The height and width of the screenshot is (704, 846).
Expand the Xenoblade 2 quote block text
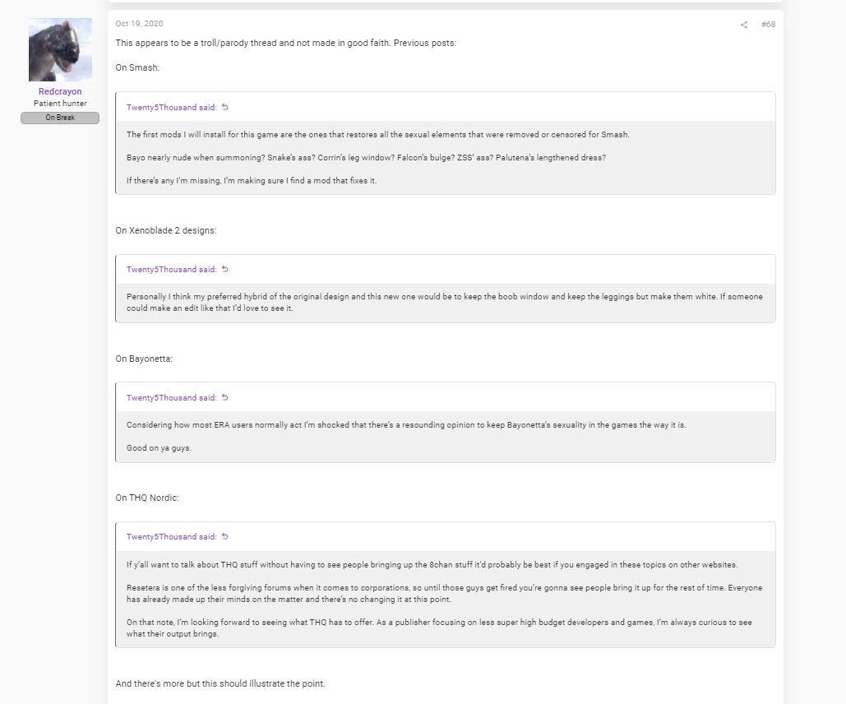tap(446, 303)
